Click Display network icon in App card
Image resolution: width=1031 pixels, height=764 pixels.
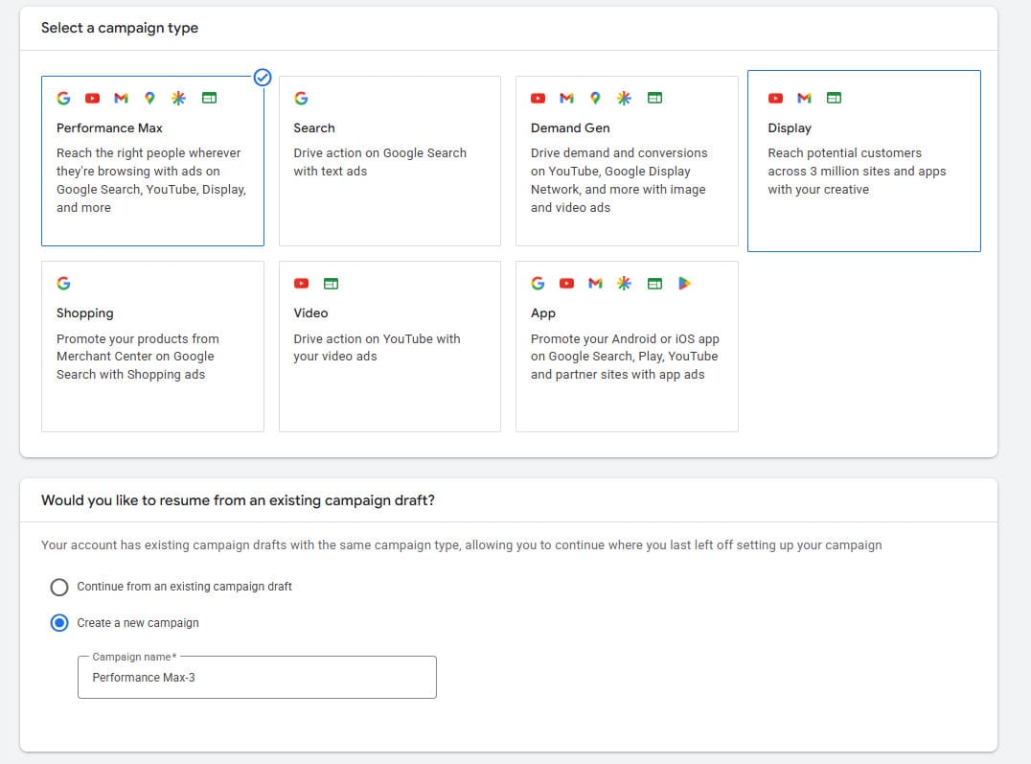click(x=654, y=284)
